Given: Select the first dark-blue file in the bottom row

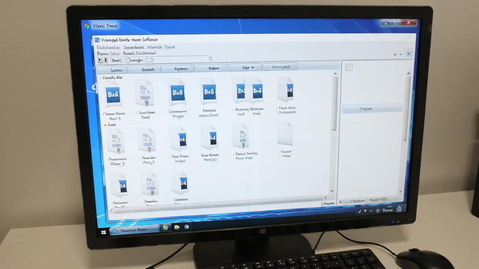Looking at the screenshot, I should (119, 185).
